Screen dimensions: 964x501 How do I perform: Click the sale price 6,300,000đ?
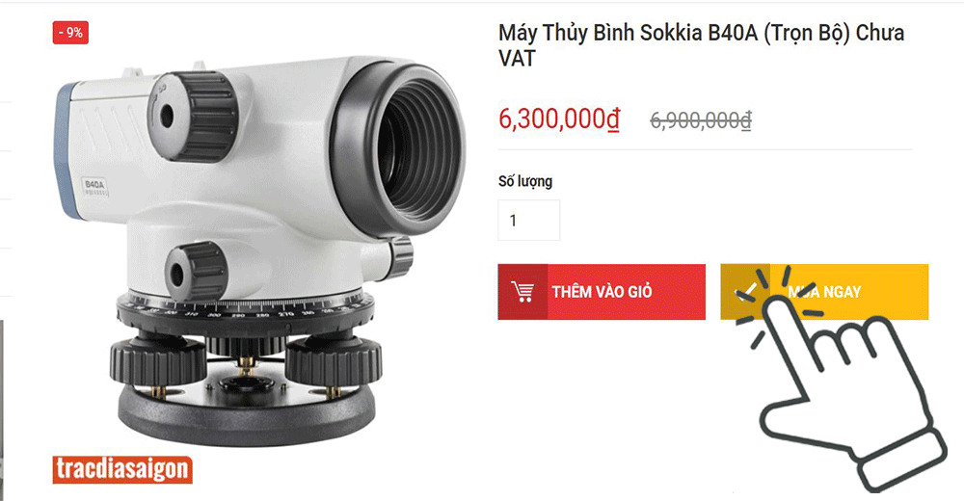point(559,119)
